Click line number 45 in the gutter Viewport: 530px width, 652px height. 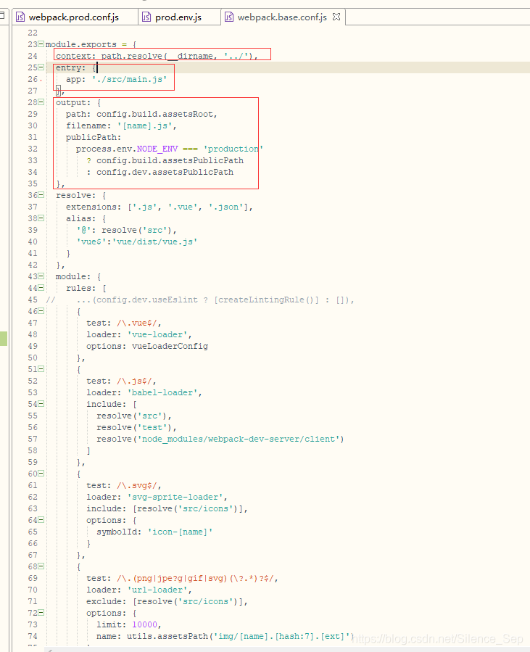[33, 300]
